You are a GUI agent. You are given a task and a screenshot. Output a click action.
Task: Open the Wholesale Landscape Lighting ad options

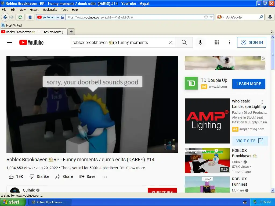(x=262, y=102)
